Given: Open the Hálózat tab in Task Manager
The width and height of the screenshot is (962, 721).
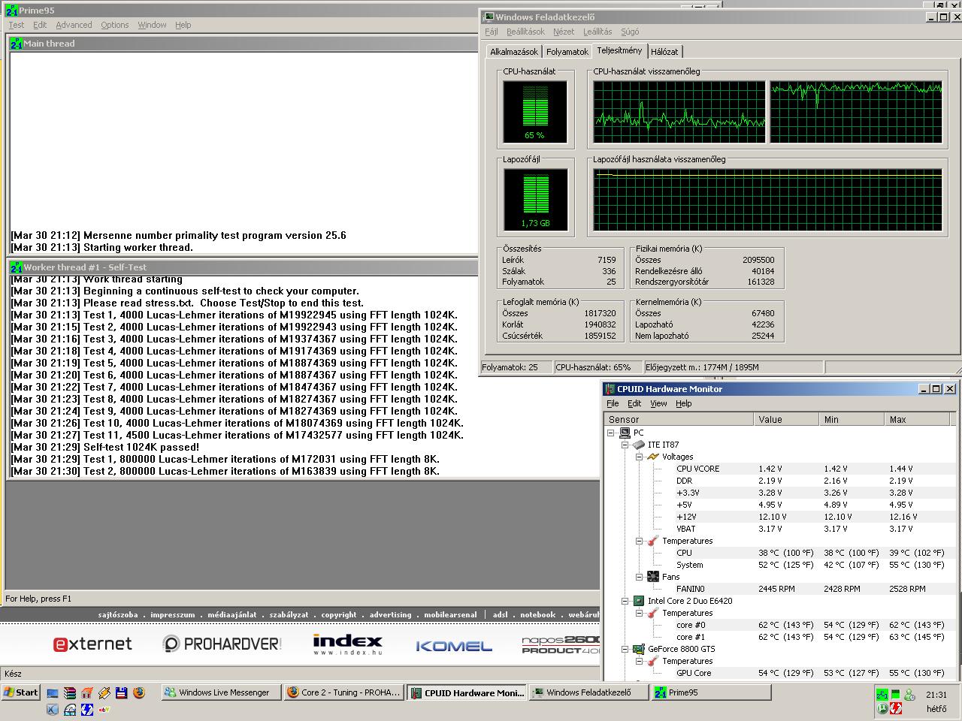Looking at the screenshot, I should point(664,52).
